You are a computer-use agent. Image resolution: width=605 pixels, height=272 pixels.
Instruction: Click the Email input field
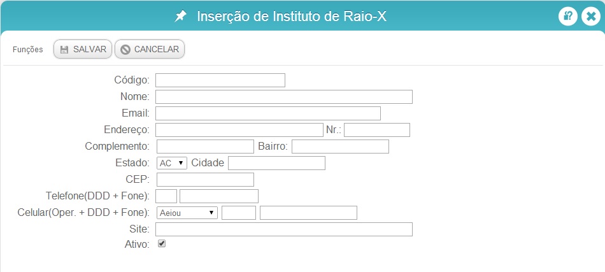(268, 113)
